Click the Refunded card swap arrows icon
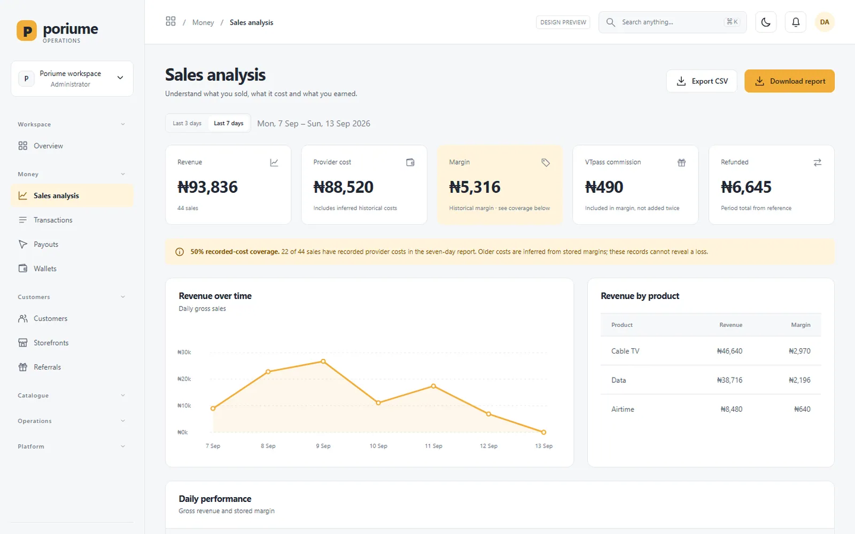This screenshot has width=855, height=534. pyautogui.click(x=818, y=162)
